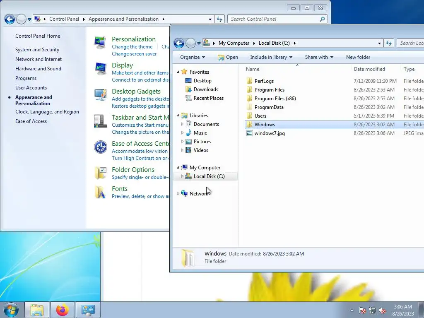Click the Control Panel taskbar button
This screenshot has width=424, height=318.
pyautogui.click(x=88, y=310)
